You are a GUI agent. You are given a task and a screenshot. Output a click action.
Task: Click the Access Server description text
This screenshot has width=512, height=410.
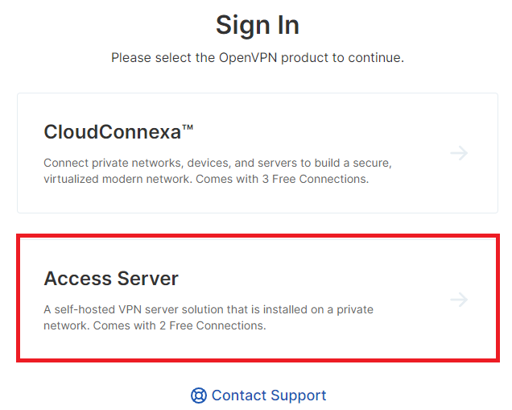(208, 317)
